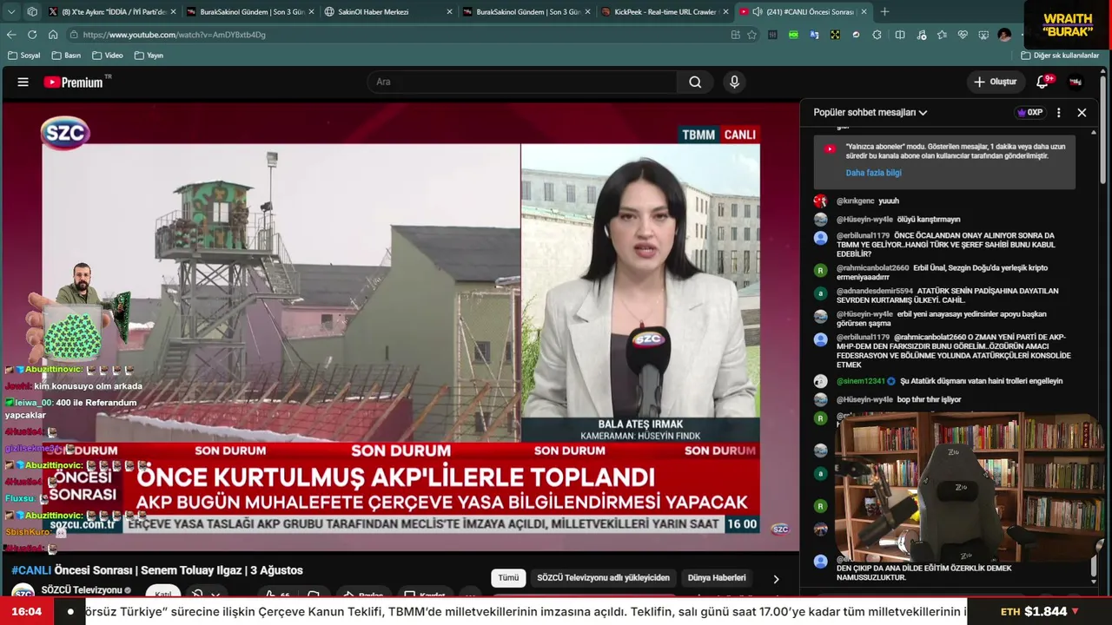Bookmark this page with star icon

(752, 35)
